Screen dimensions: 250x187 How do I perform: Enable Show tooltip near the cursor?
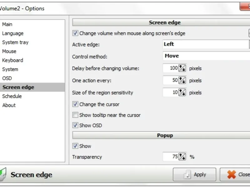[x=75, y=115]
